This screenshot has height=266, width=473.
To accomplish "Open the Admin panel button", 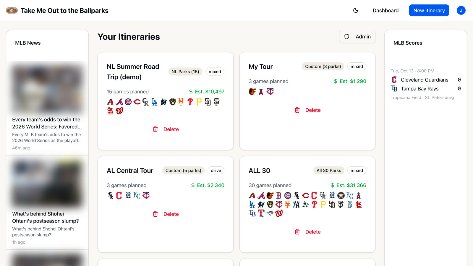I will (x=357, y=37).
